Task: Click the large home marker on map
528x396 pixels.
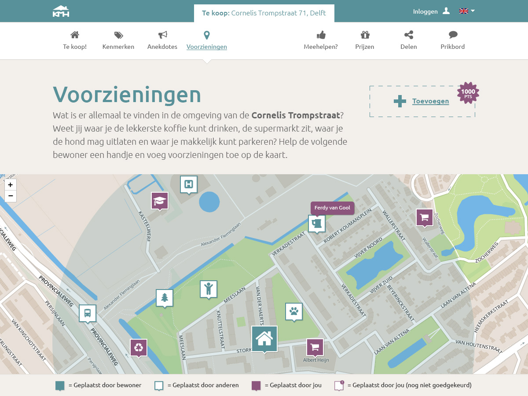Action: click(x=264, y=339)
